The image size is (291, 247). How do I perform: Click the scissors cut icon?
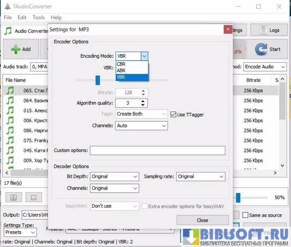[x=238, y=49]
